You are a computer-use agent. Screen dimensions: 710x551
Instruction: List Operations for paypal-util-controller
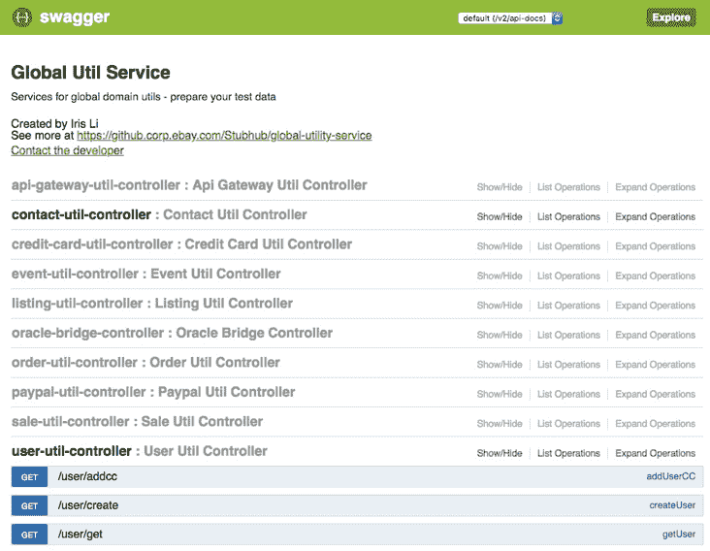pos(568,395)
